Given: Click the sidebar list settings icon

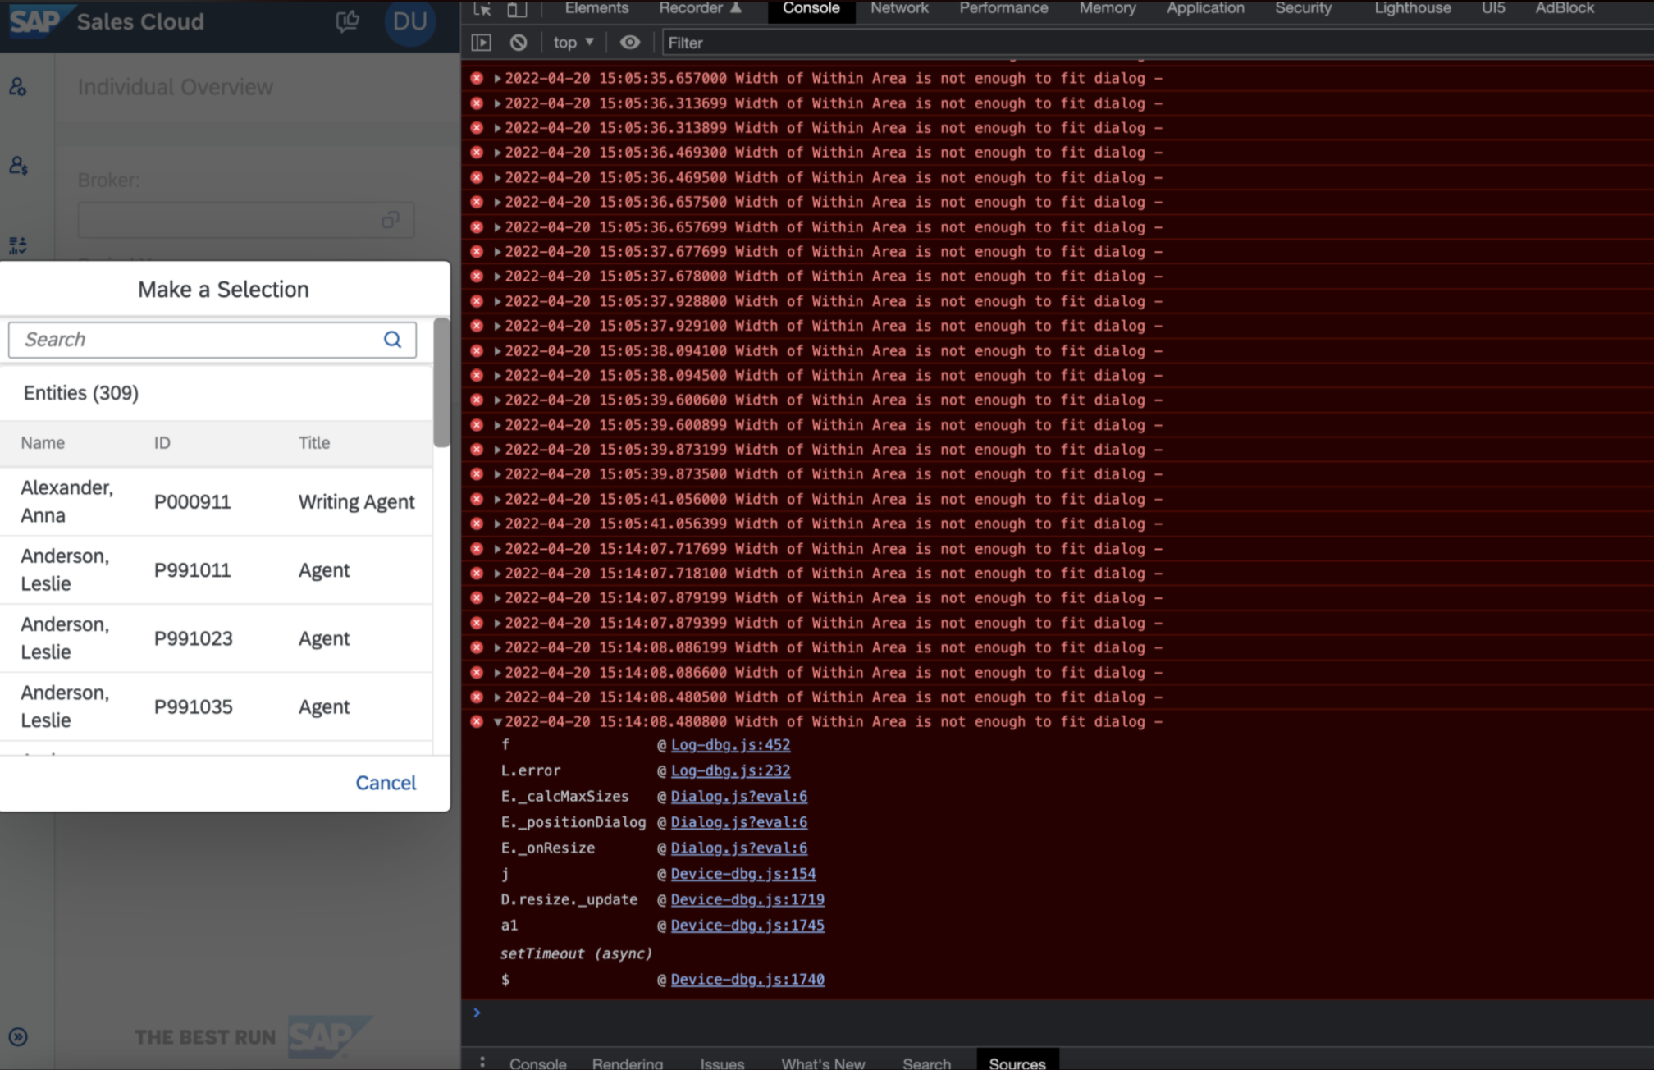Looking at the screenshot, I should (x=18, y=245).
